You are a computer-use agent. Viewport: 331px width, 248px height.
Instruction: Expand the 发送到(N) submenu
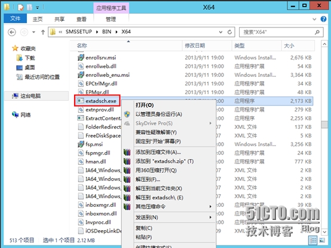[x=168, y=217]
